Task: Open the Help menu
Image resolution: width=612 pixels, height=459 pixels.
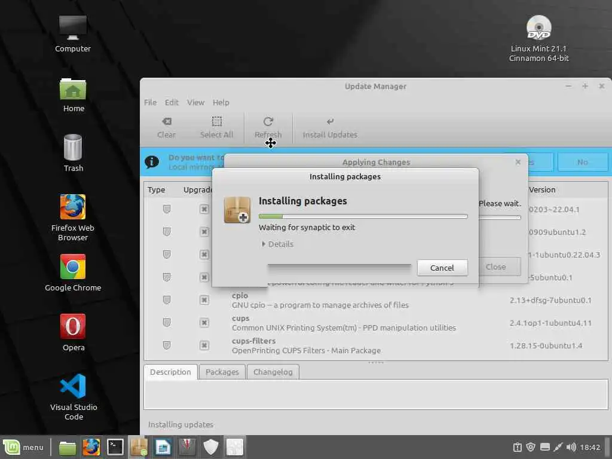Action: [x=221, y=102]
